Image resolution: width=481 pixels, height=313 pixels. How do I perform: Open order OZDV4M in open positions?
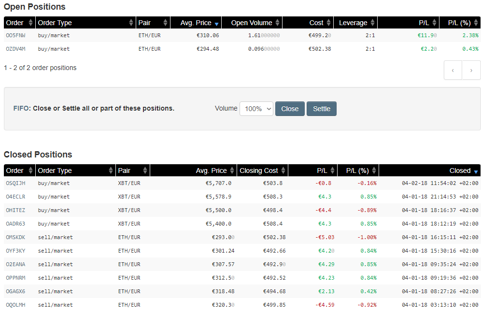15,49
